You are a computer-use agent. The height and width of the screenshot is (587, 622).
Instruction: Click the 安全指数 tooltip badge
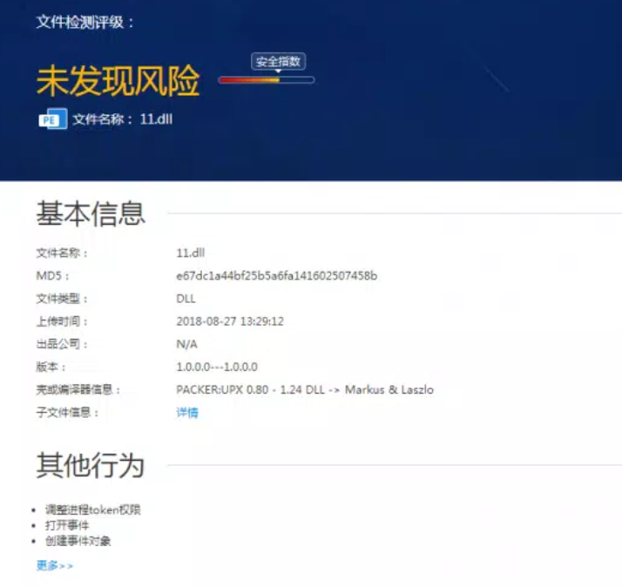pos(278,62)
